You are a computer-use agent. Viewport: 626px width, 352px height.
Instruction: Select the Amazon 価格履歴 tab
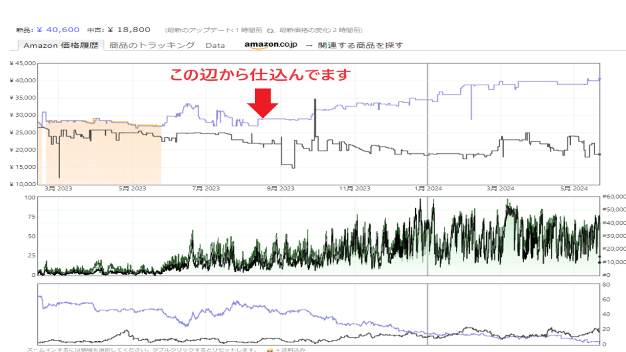click(x=61, y=44)
